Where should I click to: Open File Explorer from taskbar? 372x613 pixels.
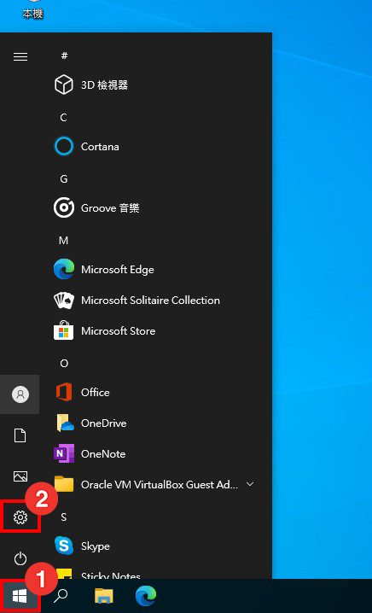tap(104, 596)
